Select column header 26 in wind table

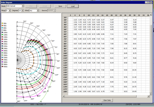[x=125, y=15]
